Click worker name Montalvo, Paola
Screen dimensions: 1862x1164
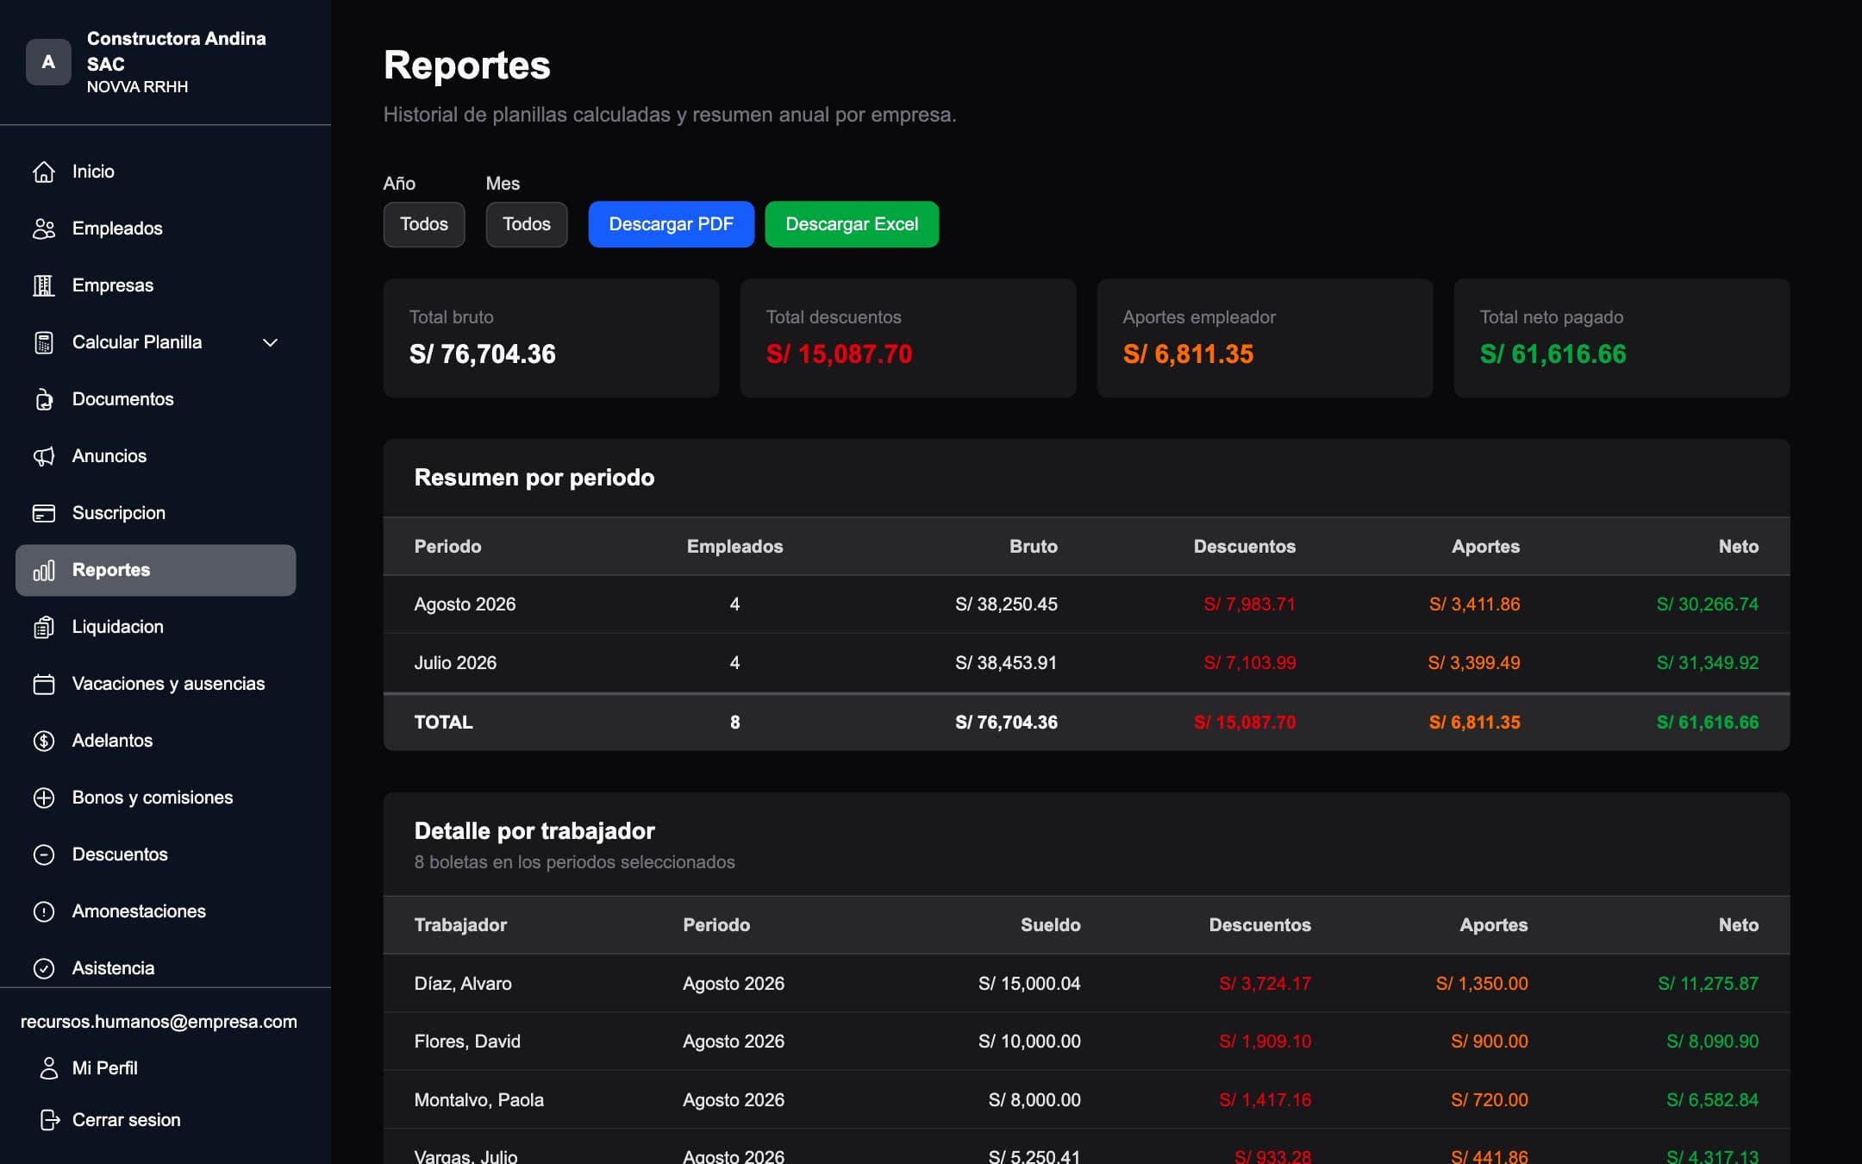478,1100
